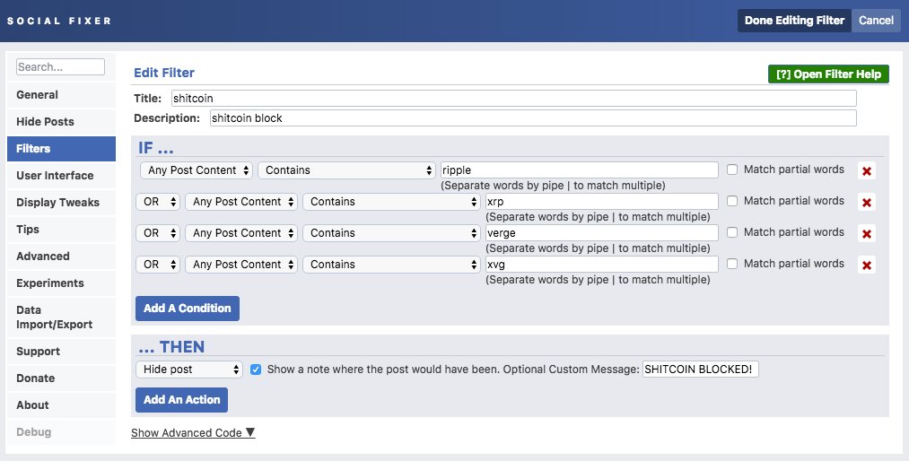The image size is (909, 461).
Task: Remove the verge condition using red X
Action: tap(867, 233)
